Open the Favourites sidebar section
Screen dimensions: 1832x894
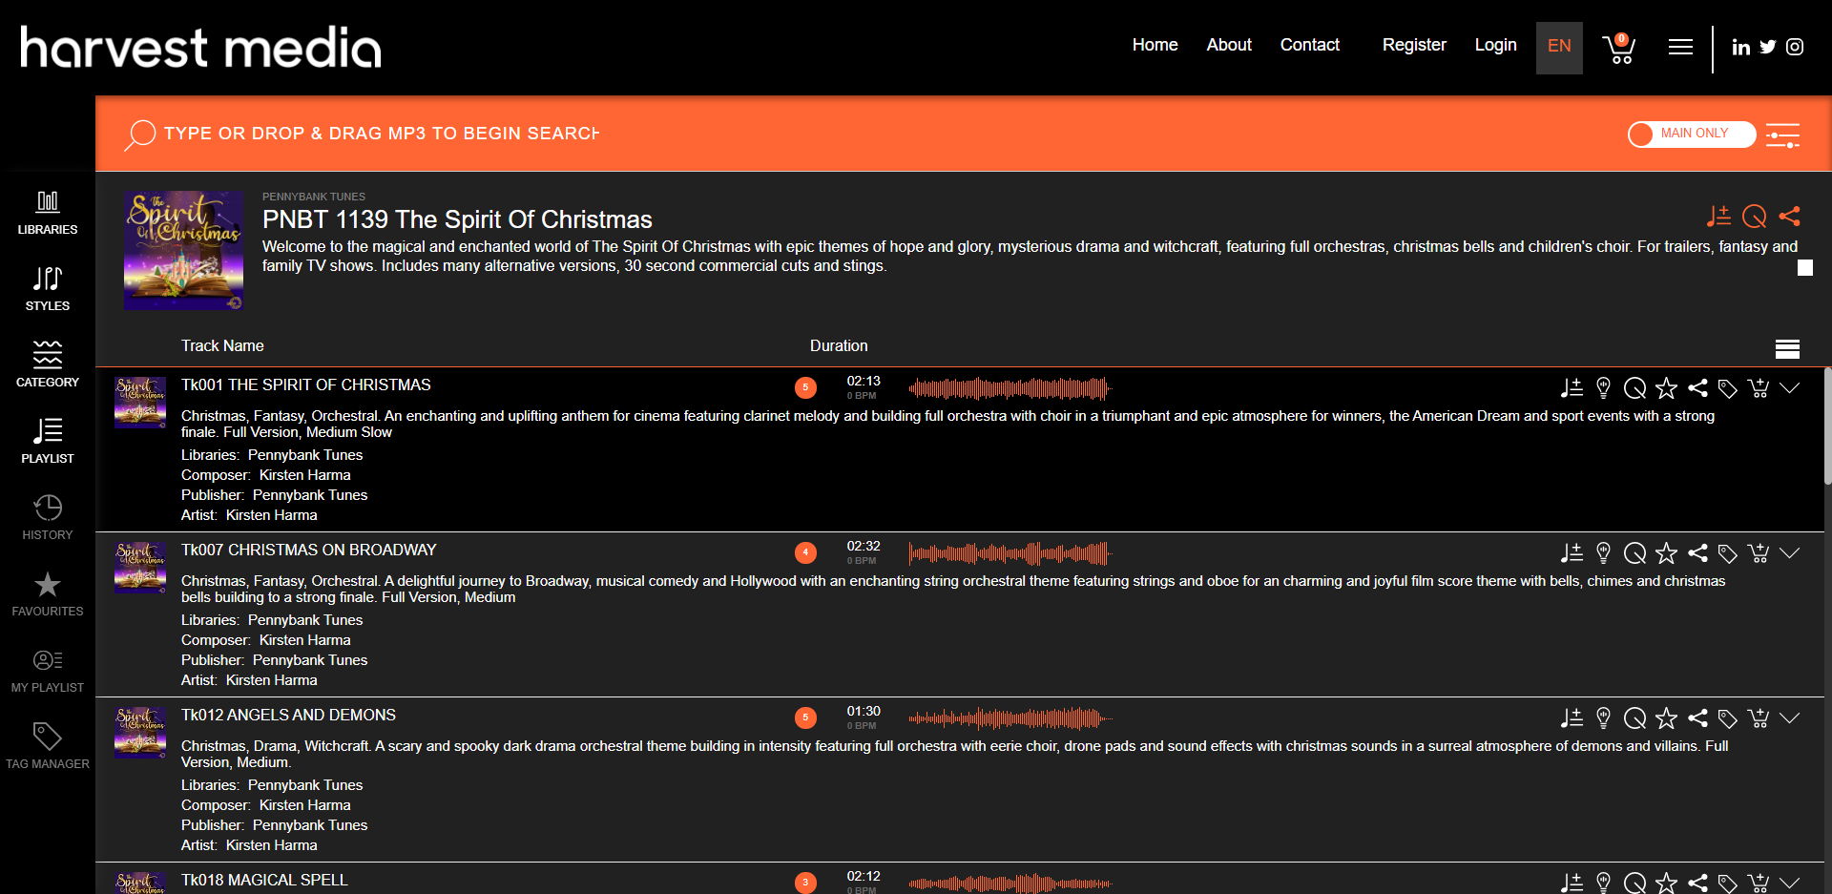(48, 593)
